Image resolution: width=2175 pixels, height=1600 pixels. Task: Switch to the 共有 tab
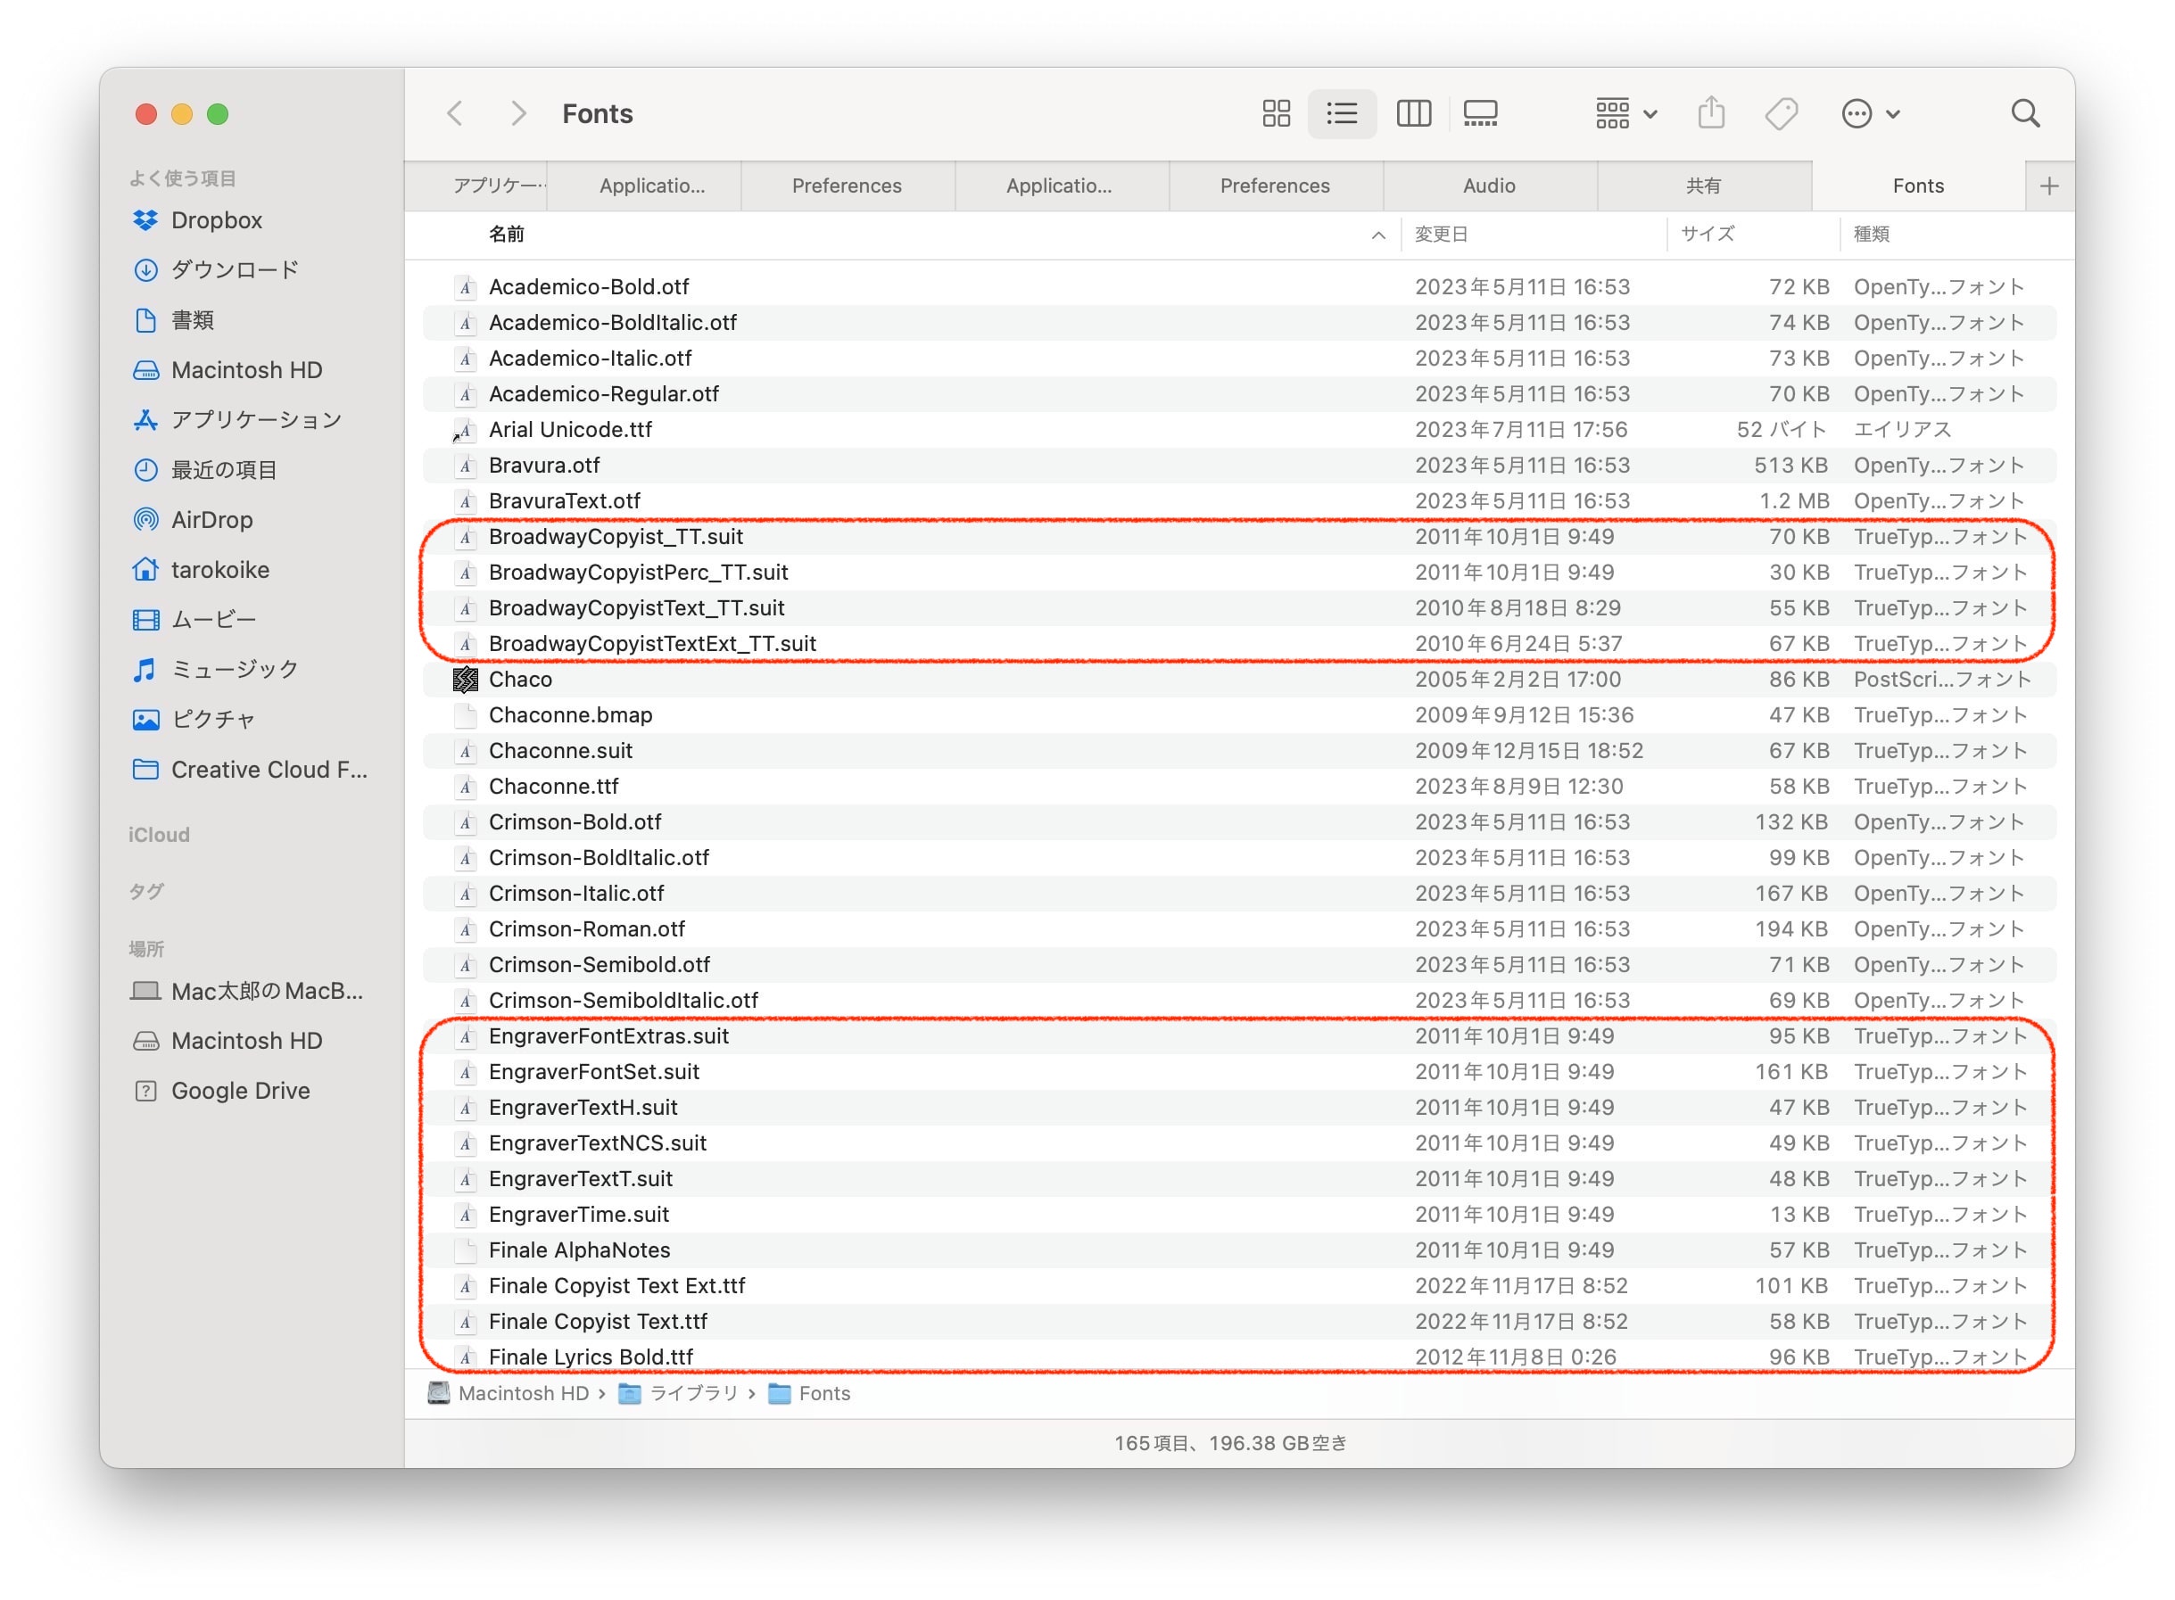click(1703, 186)
